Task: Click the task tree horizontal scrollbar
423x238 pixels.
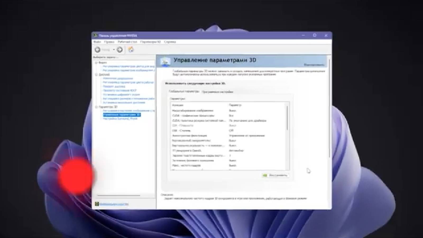Action: [x=119, y=195]
